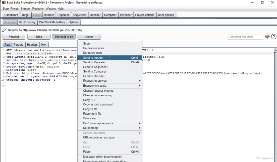277x162 pixels.
Task: Click the Forward button
Action: pyautogui.click(x=14, y=37)
